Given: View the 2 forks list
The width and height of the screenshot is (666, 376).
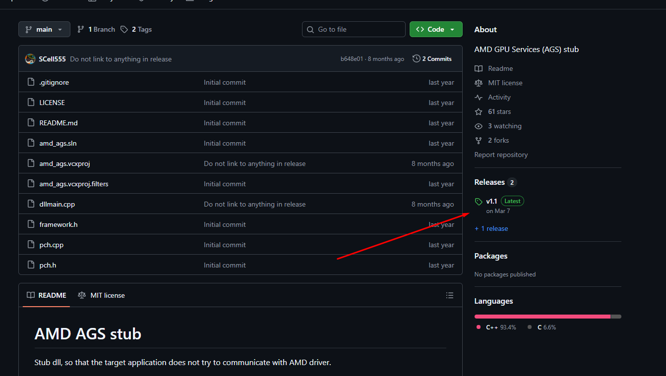Looking at the screenshot, I should (498, 140).
